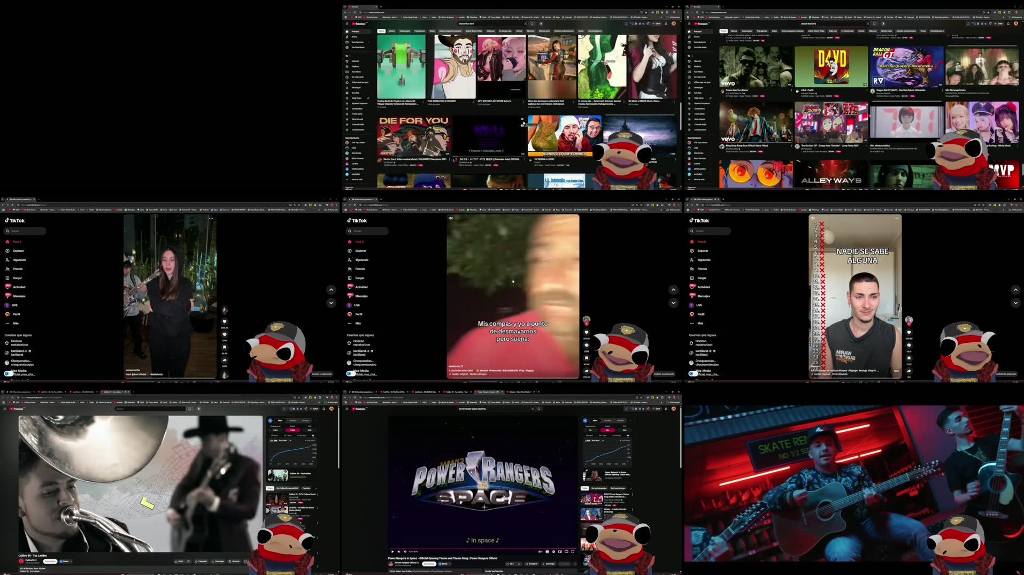
Task: Switch Power Rangers video to theater mode
Action: tap(566, 551)
